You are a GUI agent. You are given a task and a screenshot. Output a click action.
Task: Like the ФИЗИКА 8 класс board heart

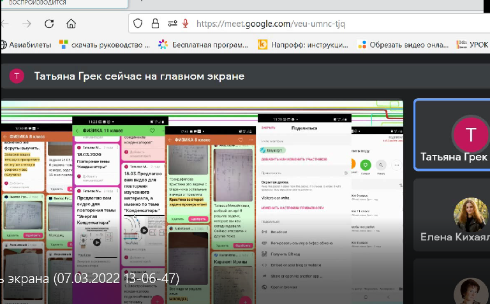coord(241,140)
